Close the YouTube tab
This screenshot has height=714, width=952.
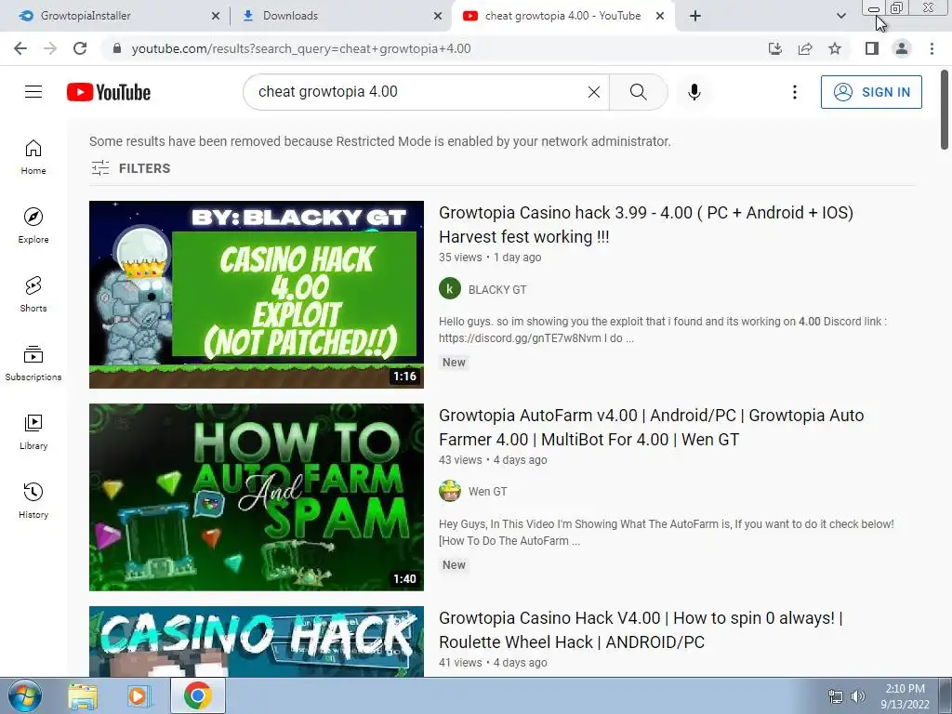click(660, 17)
